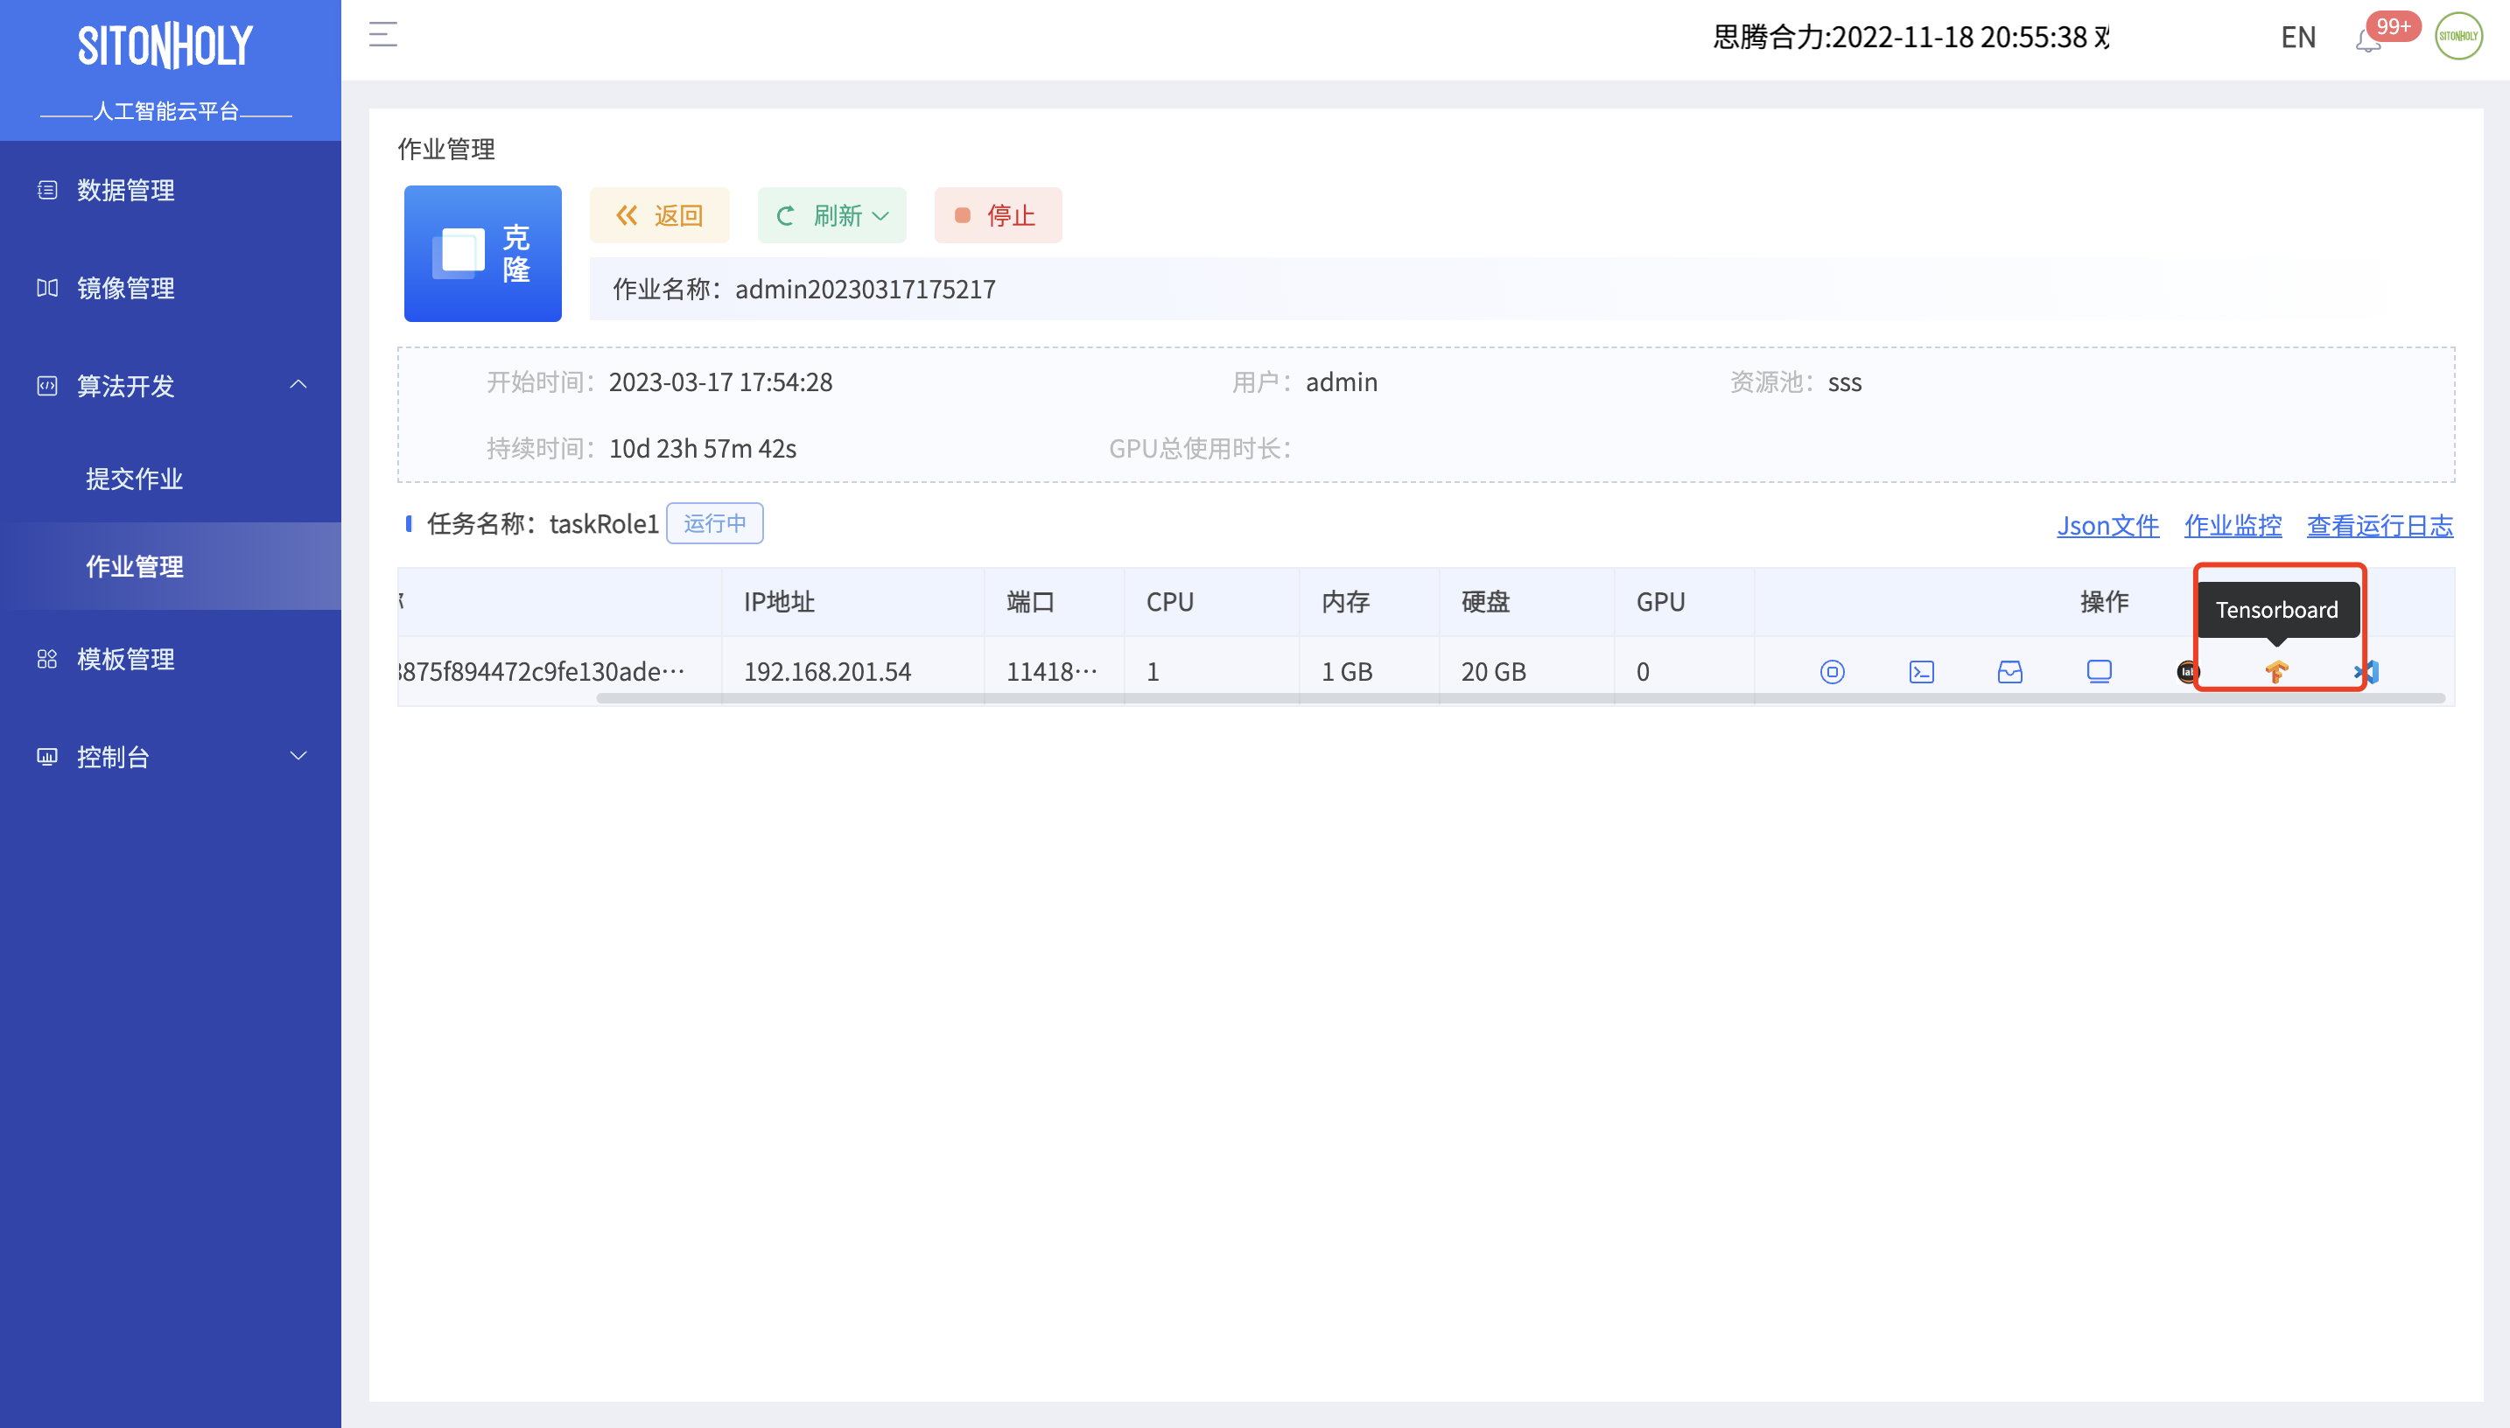Open the 刷新 refresh dropdown

[x=831, y=214]
